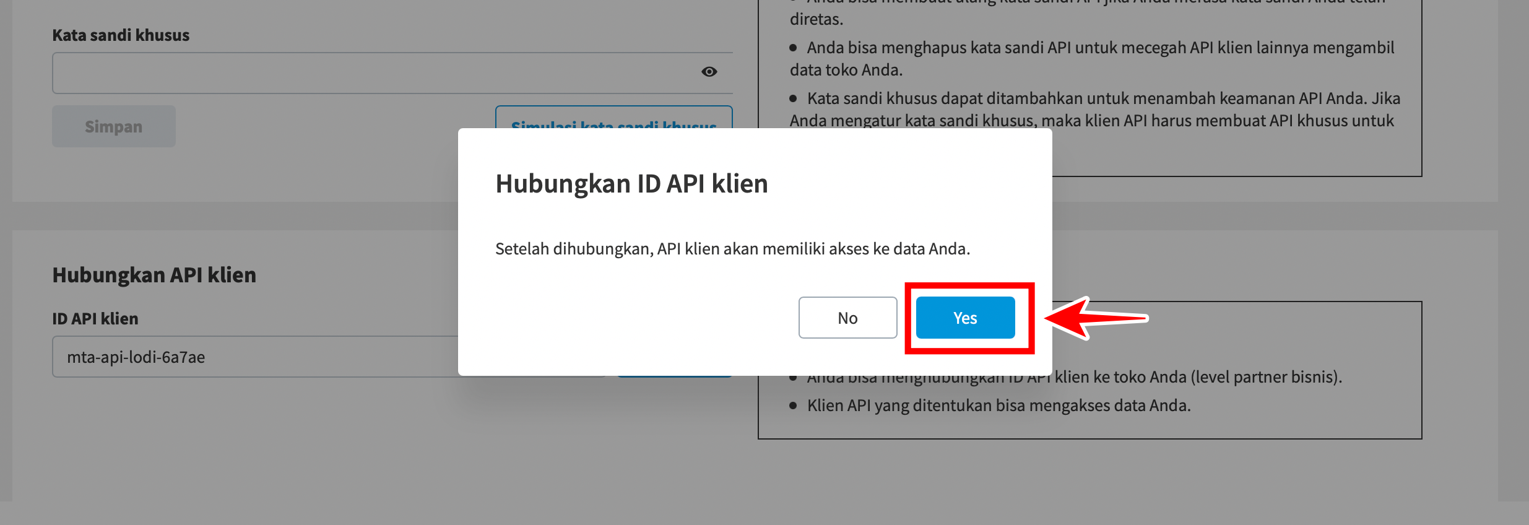
Task: Toggle password visibility with the eye icon
Action: [709, 72]
